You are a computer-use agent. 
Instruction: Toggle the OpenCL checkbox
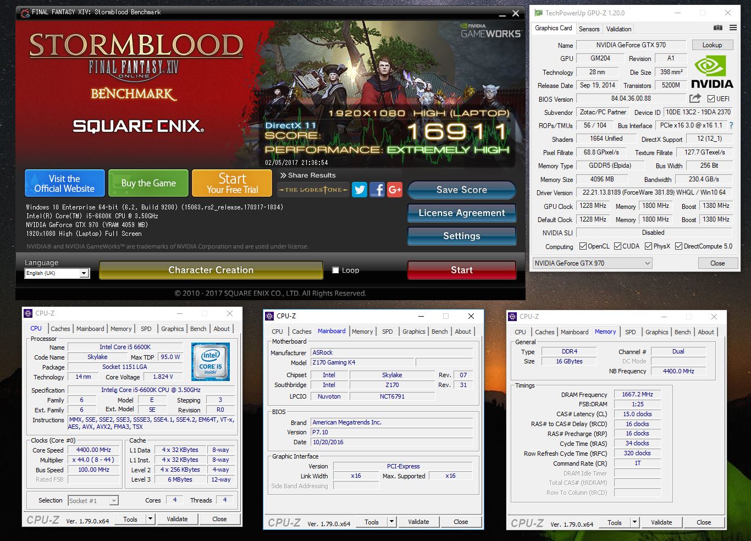582,246
